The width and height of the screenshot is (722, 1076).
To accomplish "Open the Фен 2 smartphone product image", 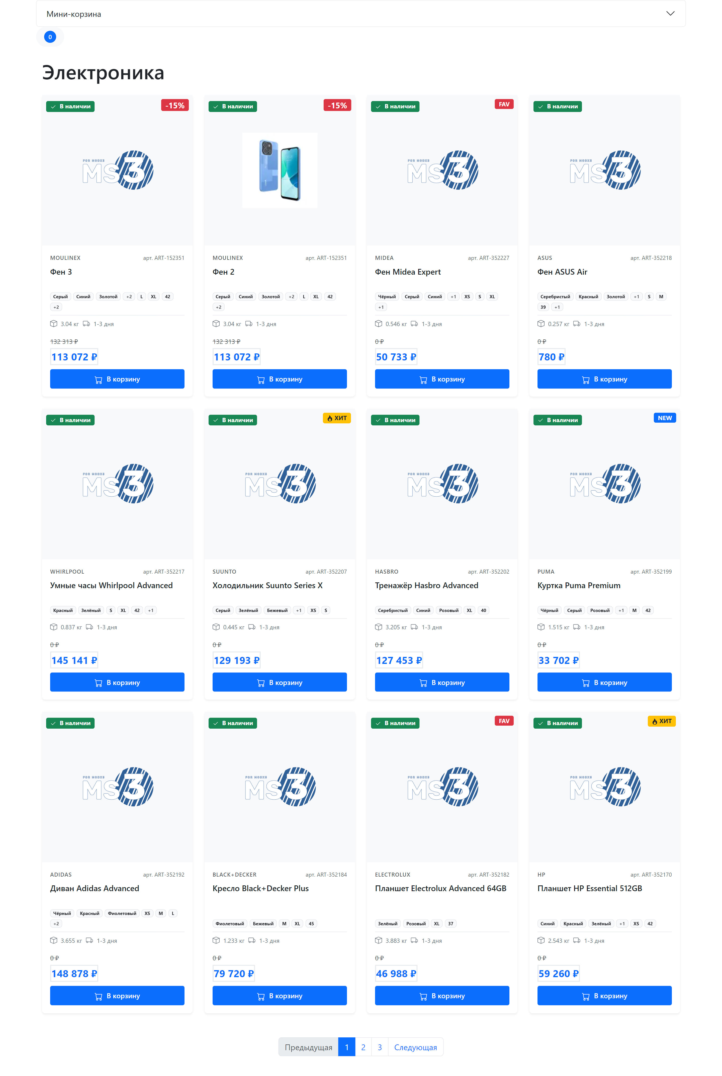I will click(280, 170).
